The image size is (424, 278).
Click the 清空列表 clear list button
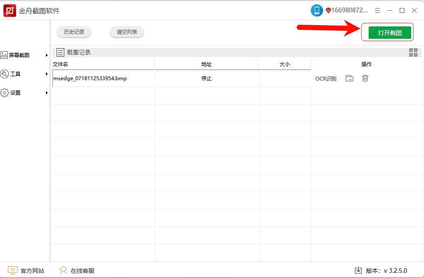127,32
